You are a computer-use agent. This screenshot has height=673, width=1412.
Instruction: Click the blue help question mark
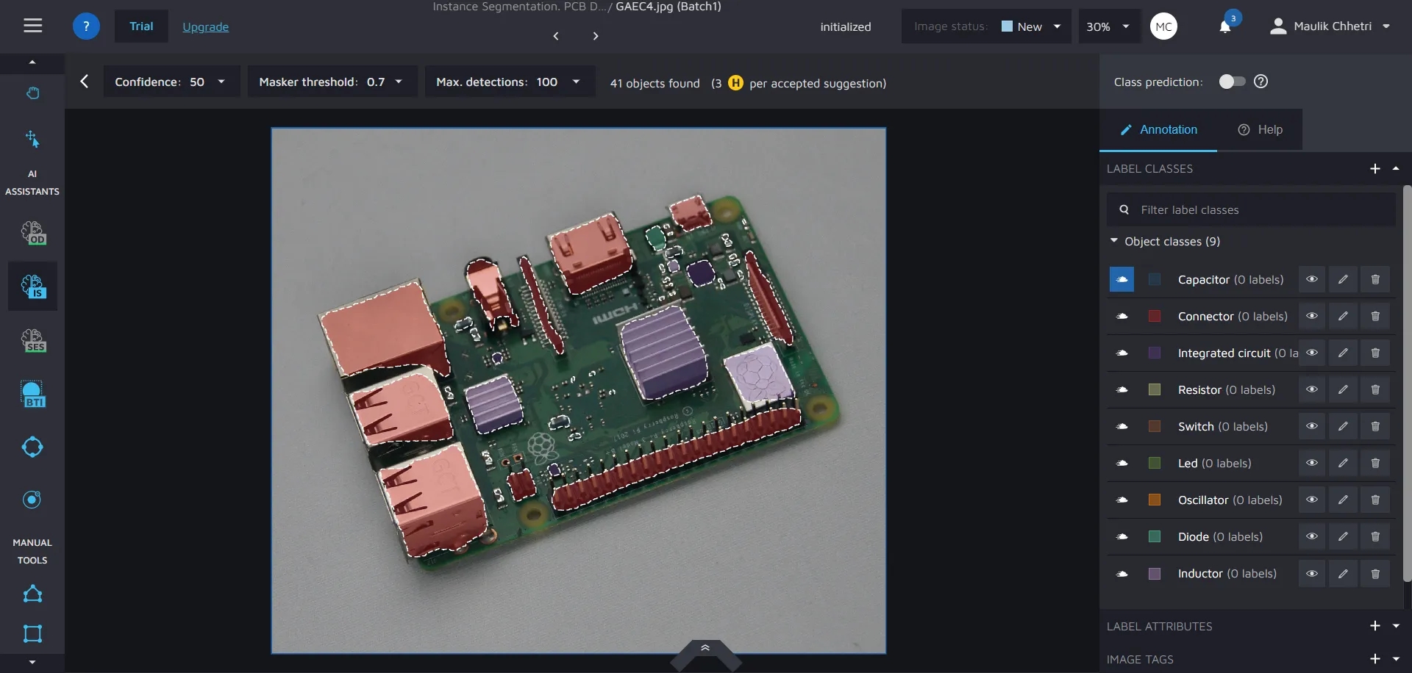coord(86,26)
